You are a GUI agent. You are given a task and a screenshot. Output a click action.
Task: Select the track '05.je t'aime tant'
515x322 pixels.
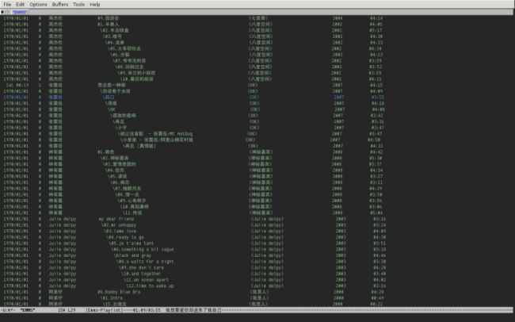click(x=131, y=243)
